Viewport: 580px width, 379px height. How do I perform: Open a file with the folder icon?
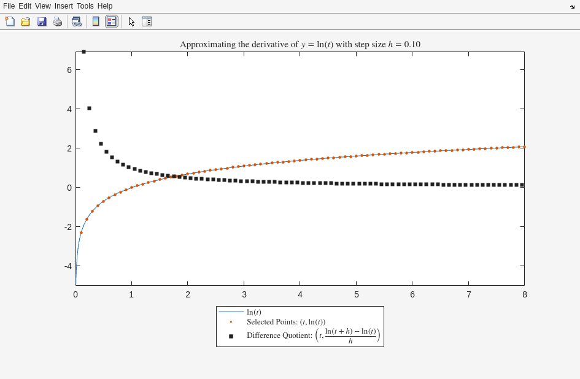coord(26,21)
